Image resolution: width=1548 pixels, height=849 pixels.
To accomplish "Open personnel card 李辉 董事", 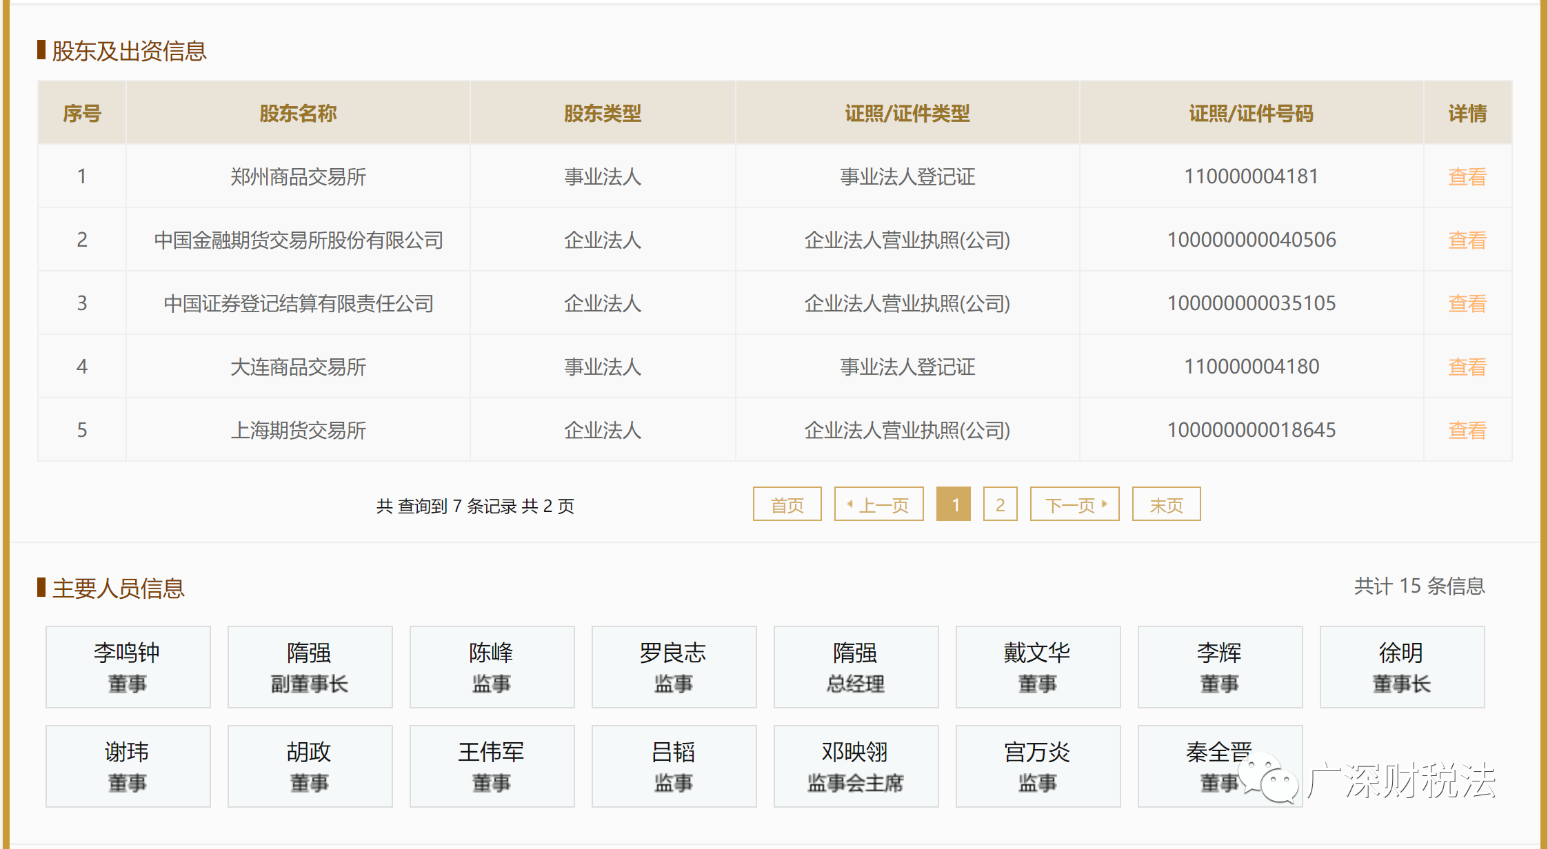I will tap(1220, 667).
